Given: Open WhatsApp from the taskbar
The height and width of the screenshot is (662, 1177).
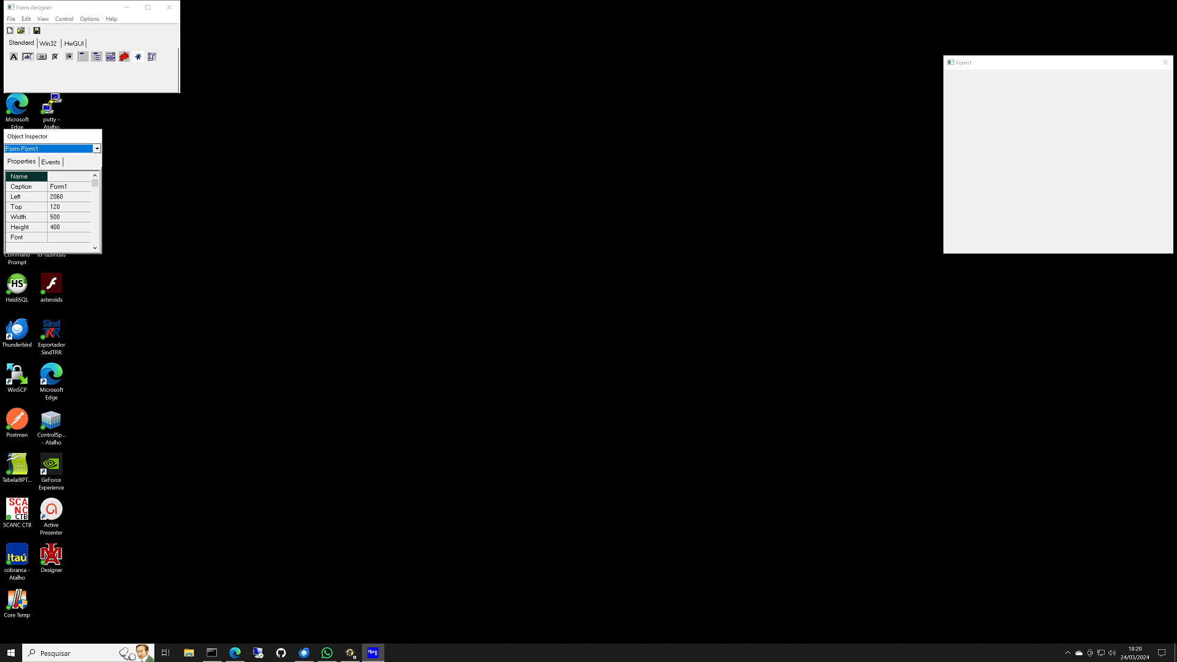Looking at the screenshot, I should (327, 653).
